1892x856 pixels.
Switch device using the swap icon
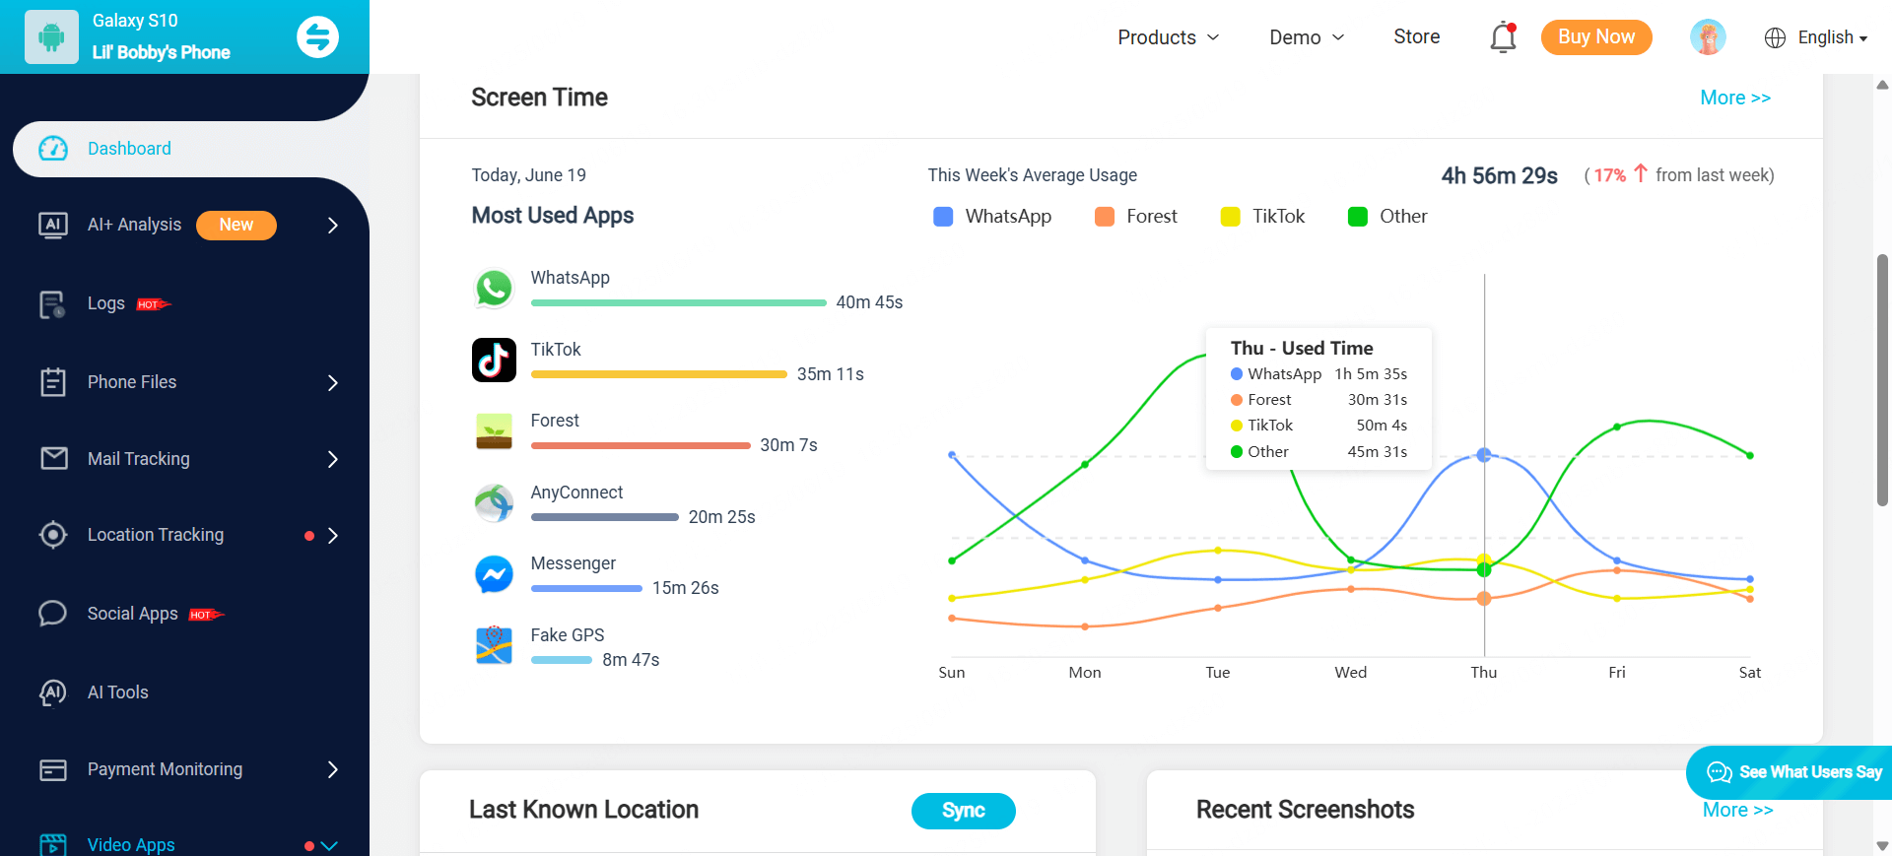[x=317, y=37]
